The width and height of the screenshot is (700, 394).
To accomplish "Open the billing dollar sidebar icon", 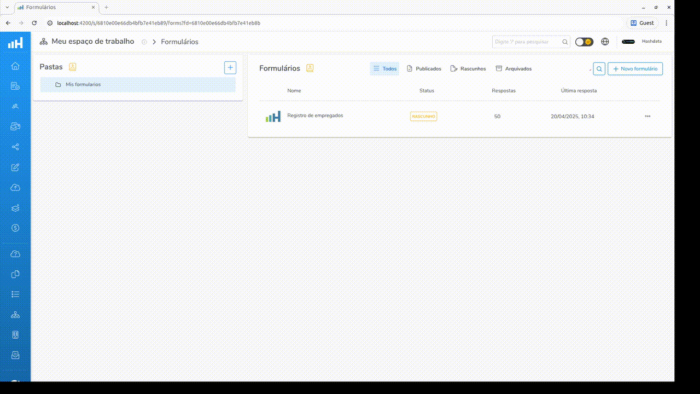I will click(15, 228).
